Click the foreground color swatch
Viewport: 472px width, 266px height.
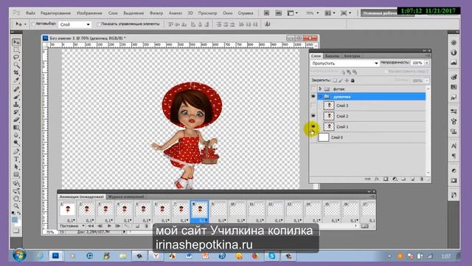15,220
